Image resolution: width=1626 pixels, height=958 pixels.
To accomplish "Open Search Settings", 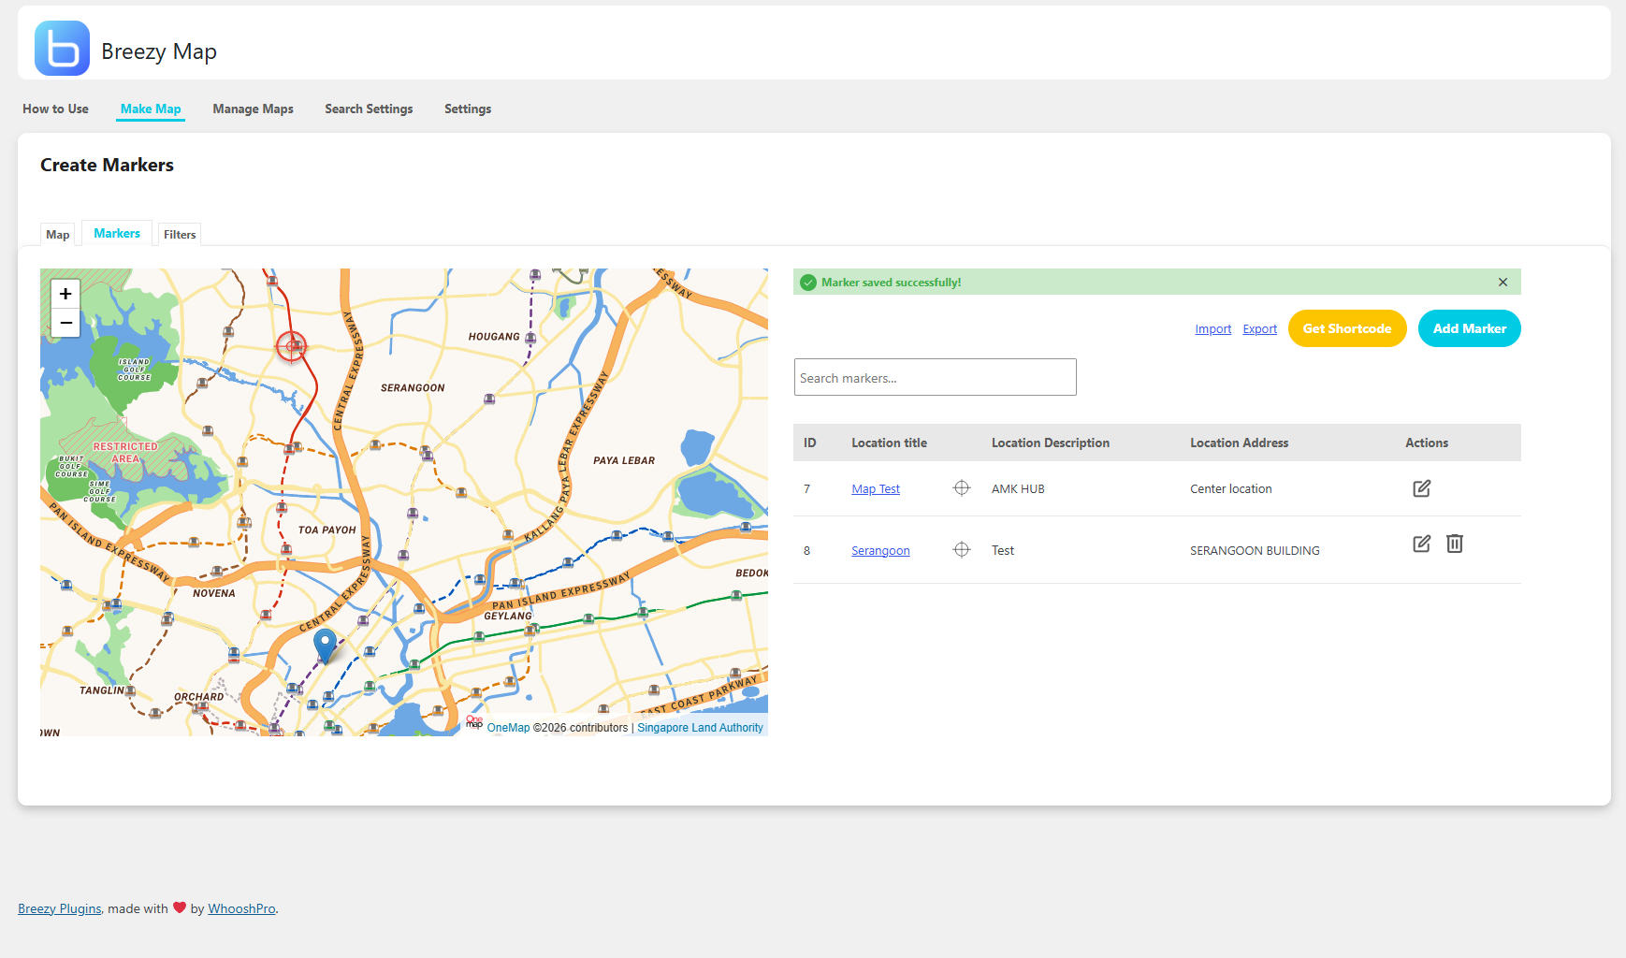I will 369,109.
